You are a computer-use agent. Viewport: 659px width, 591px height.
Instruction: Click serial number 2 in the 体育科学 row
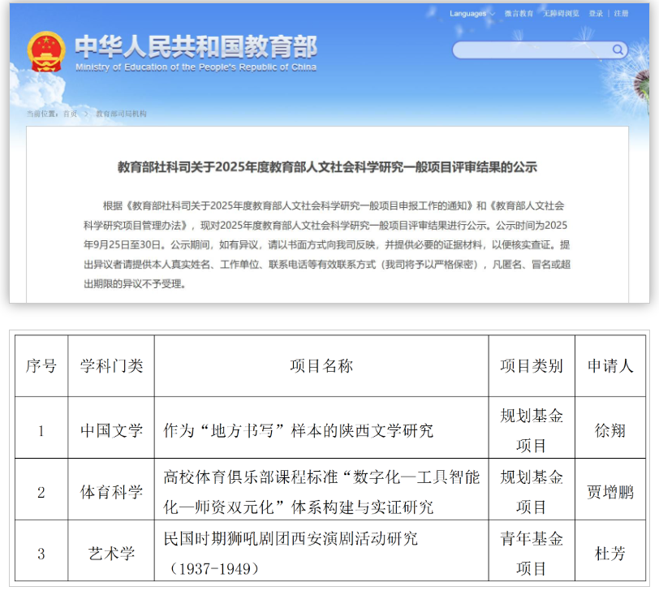coord(41,492)
